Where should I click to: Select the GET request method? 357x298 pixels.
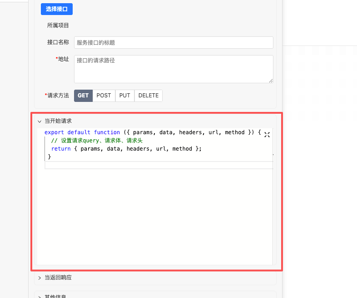pyautogui.click(x=83, y=96)
